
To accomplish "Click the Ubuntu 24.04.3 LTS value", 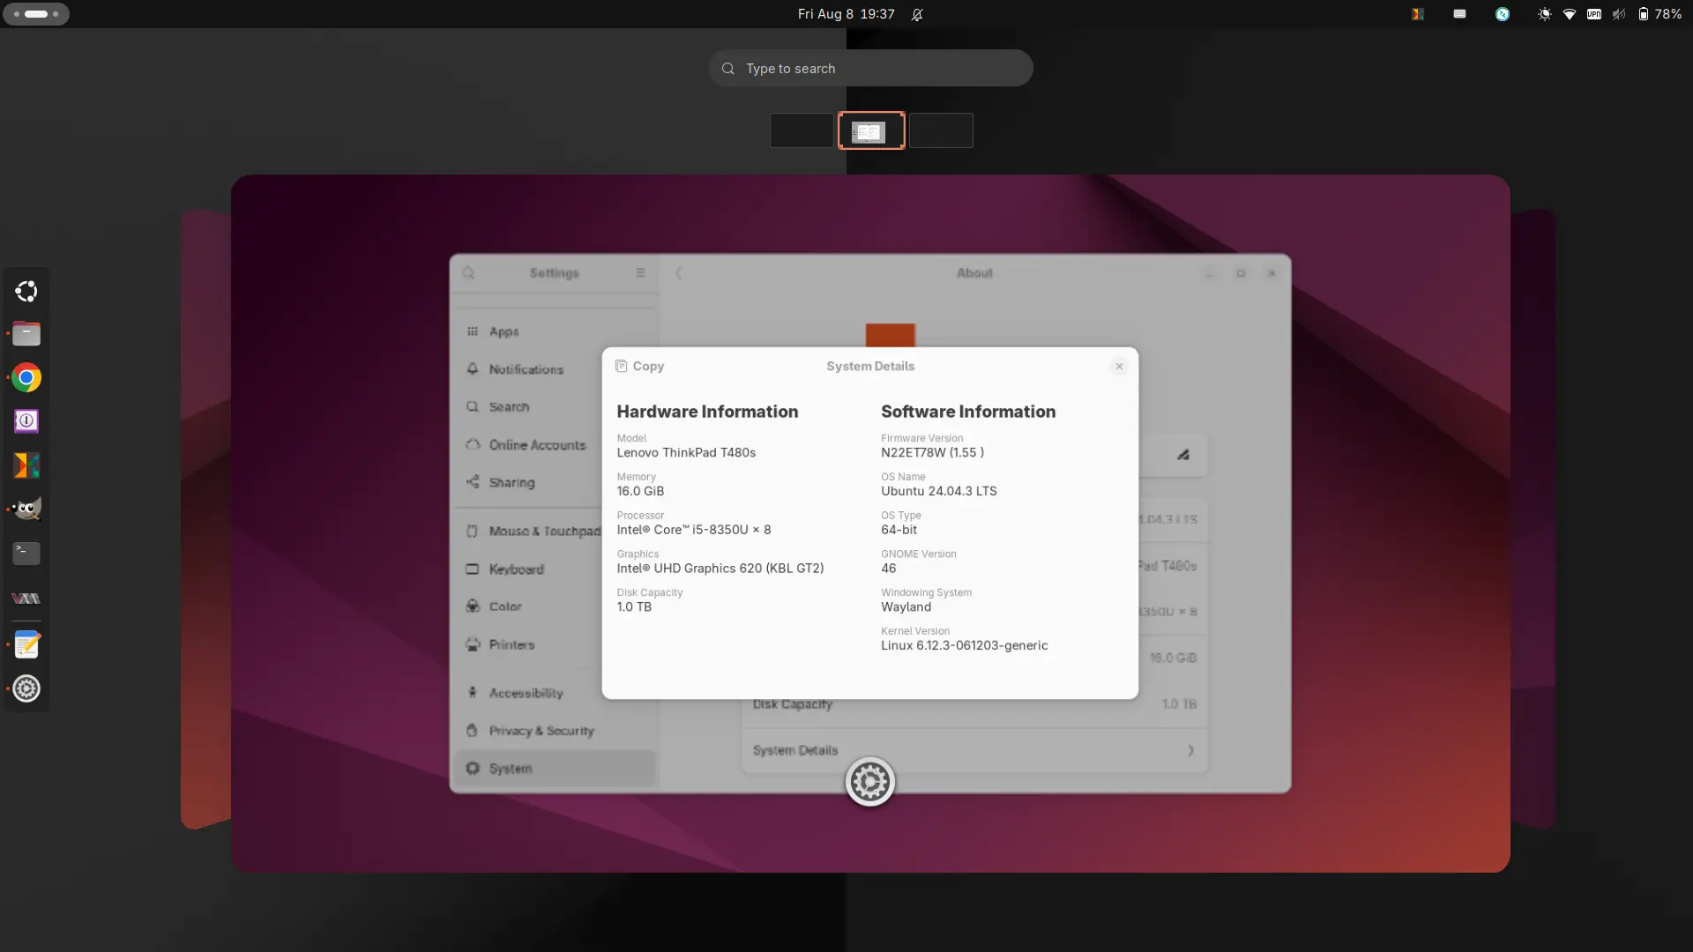I will [939, 492].
